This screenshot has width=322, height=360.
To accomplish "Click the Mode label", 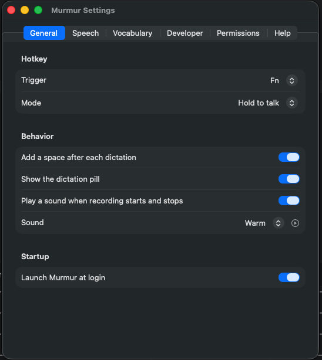I will pos(31,103).
